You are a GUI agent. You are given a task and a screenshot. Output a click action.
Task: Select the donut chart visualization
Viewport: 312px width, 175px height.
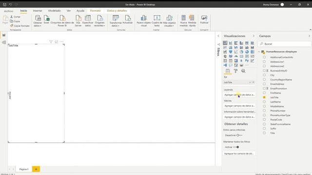coord(247,52)
